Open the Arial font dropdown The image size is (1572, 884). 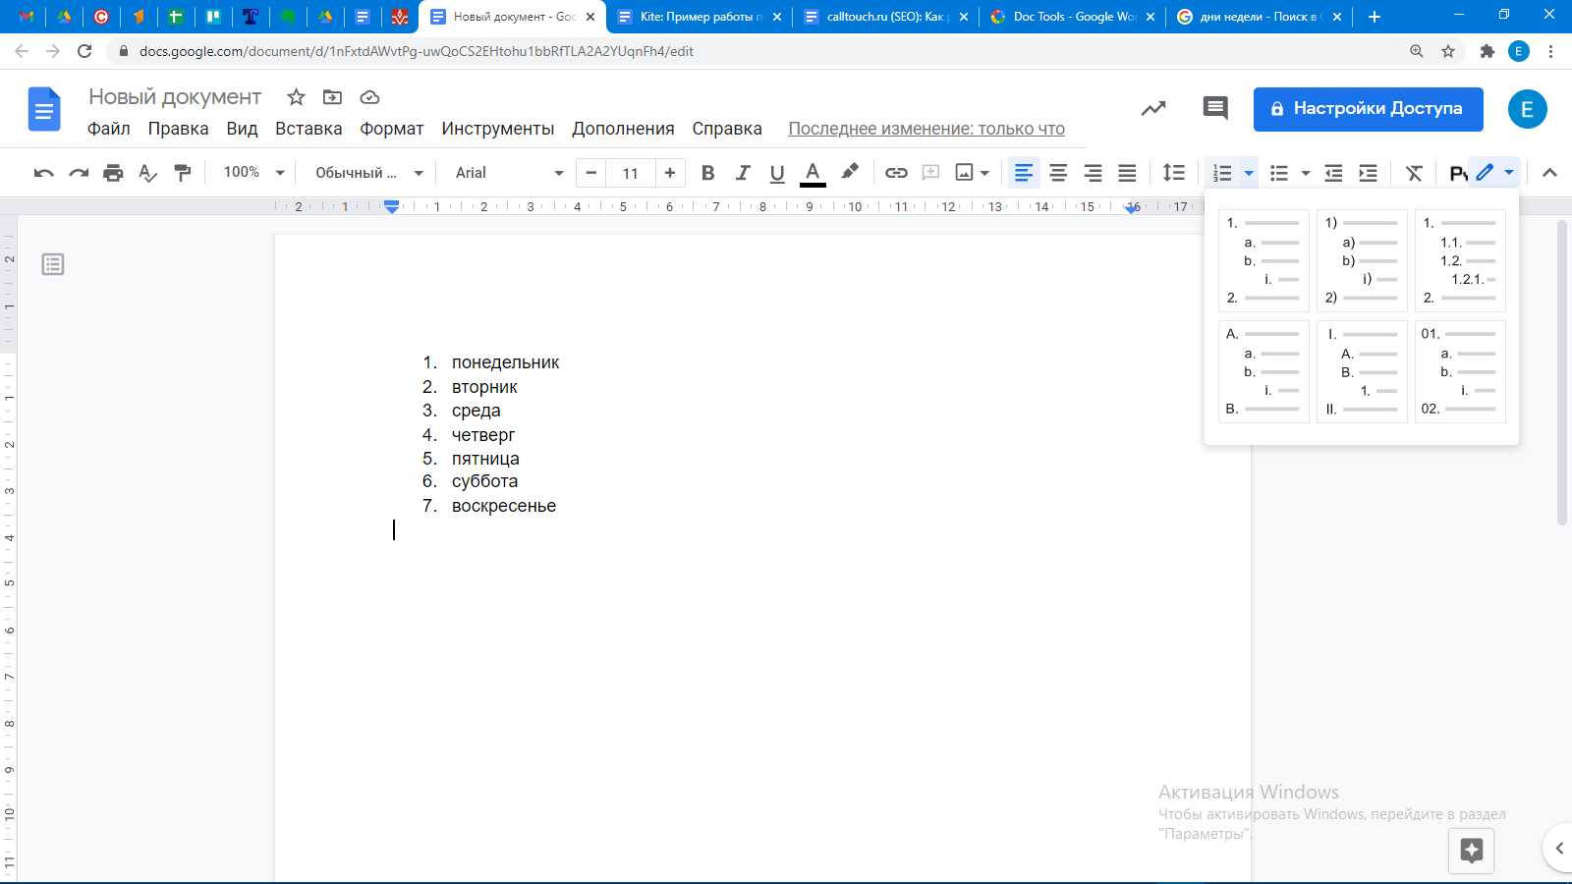coord(509,173)
